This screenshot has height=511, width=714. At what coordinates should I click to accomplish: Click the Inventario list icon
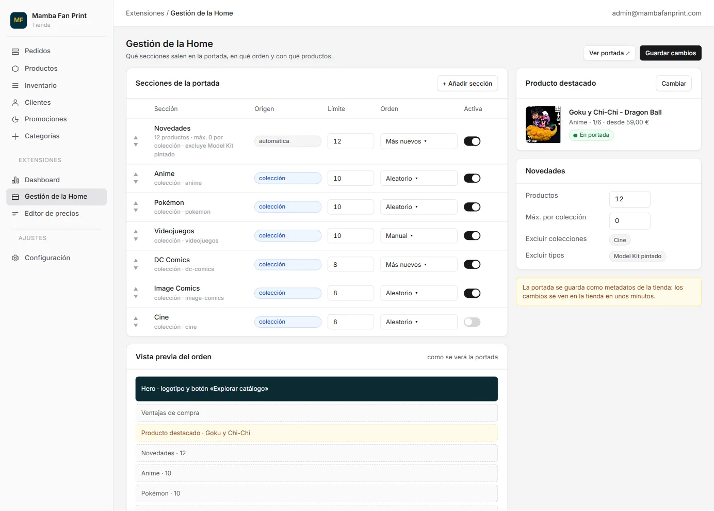tap(15, 86)
